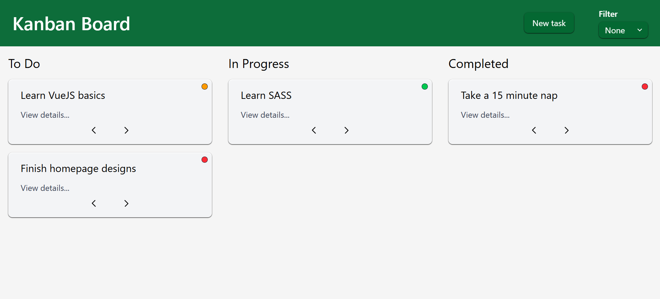Open details for 'Learn VueJS basics'
Viewport: 660px width, 299px height.
click(45, 115)
